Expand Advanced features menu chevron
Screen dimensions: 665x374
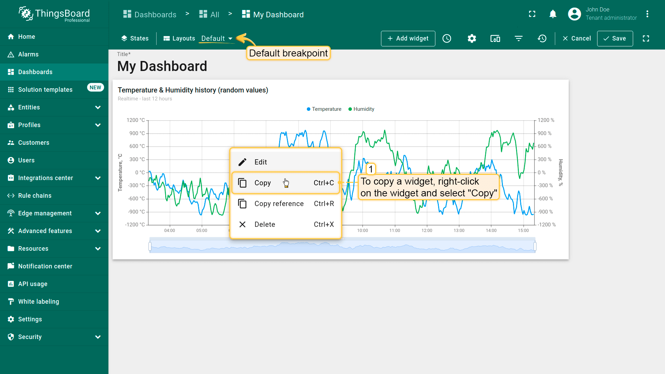point(98,231)
